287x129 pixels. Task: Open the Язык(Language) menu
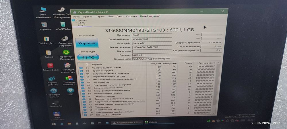click(150, 16)
